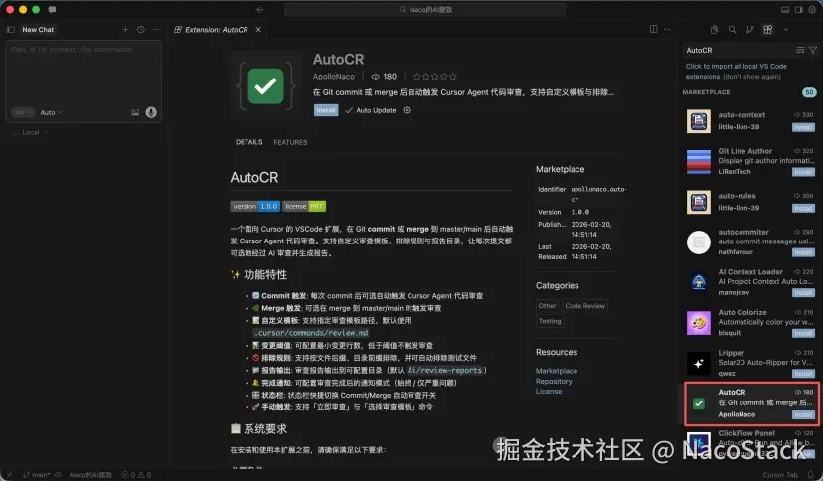Select the AutoCR entry in marketplace list
823x481 pixels.
[751, 403]
